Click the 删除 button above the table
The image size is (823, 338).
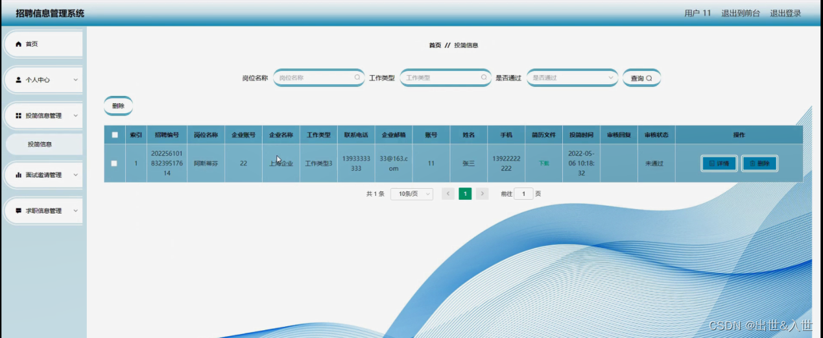(118, 106)
